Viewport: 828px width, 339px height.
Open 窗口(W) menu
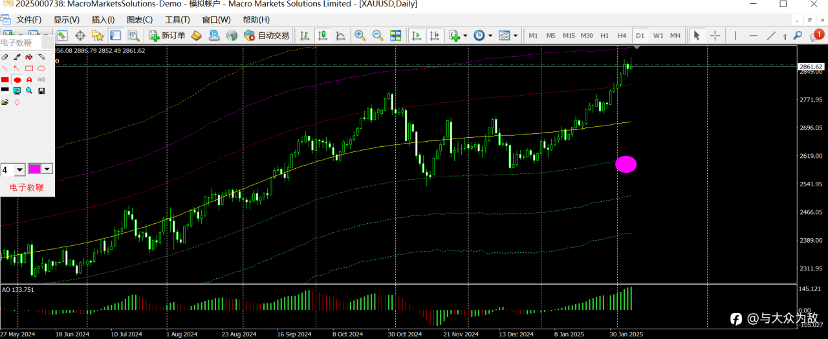point(217,20)
